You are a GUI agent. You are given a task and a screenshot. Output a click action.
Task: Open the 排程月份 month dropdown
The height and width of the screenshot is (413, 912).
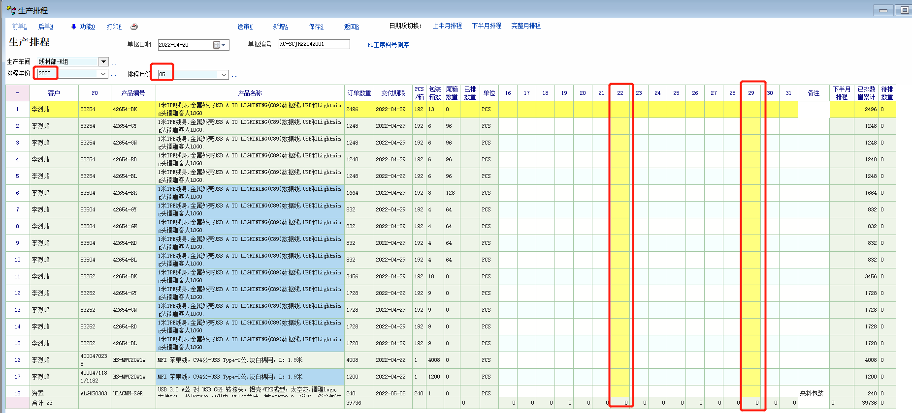point(224,75)
